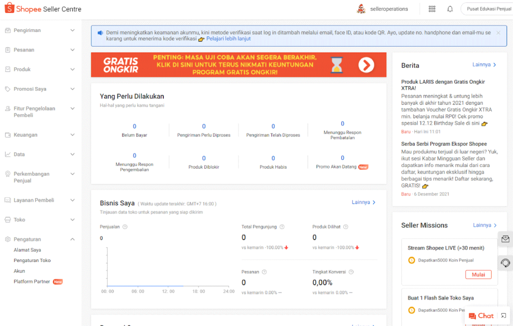This screenshot has width=513, height=326.
Task: Select the Toko menu label
Action: pos(20,220)
